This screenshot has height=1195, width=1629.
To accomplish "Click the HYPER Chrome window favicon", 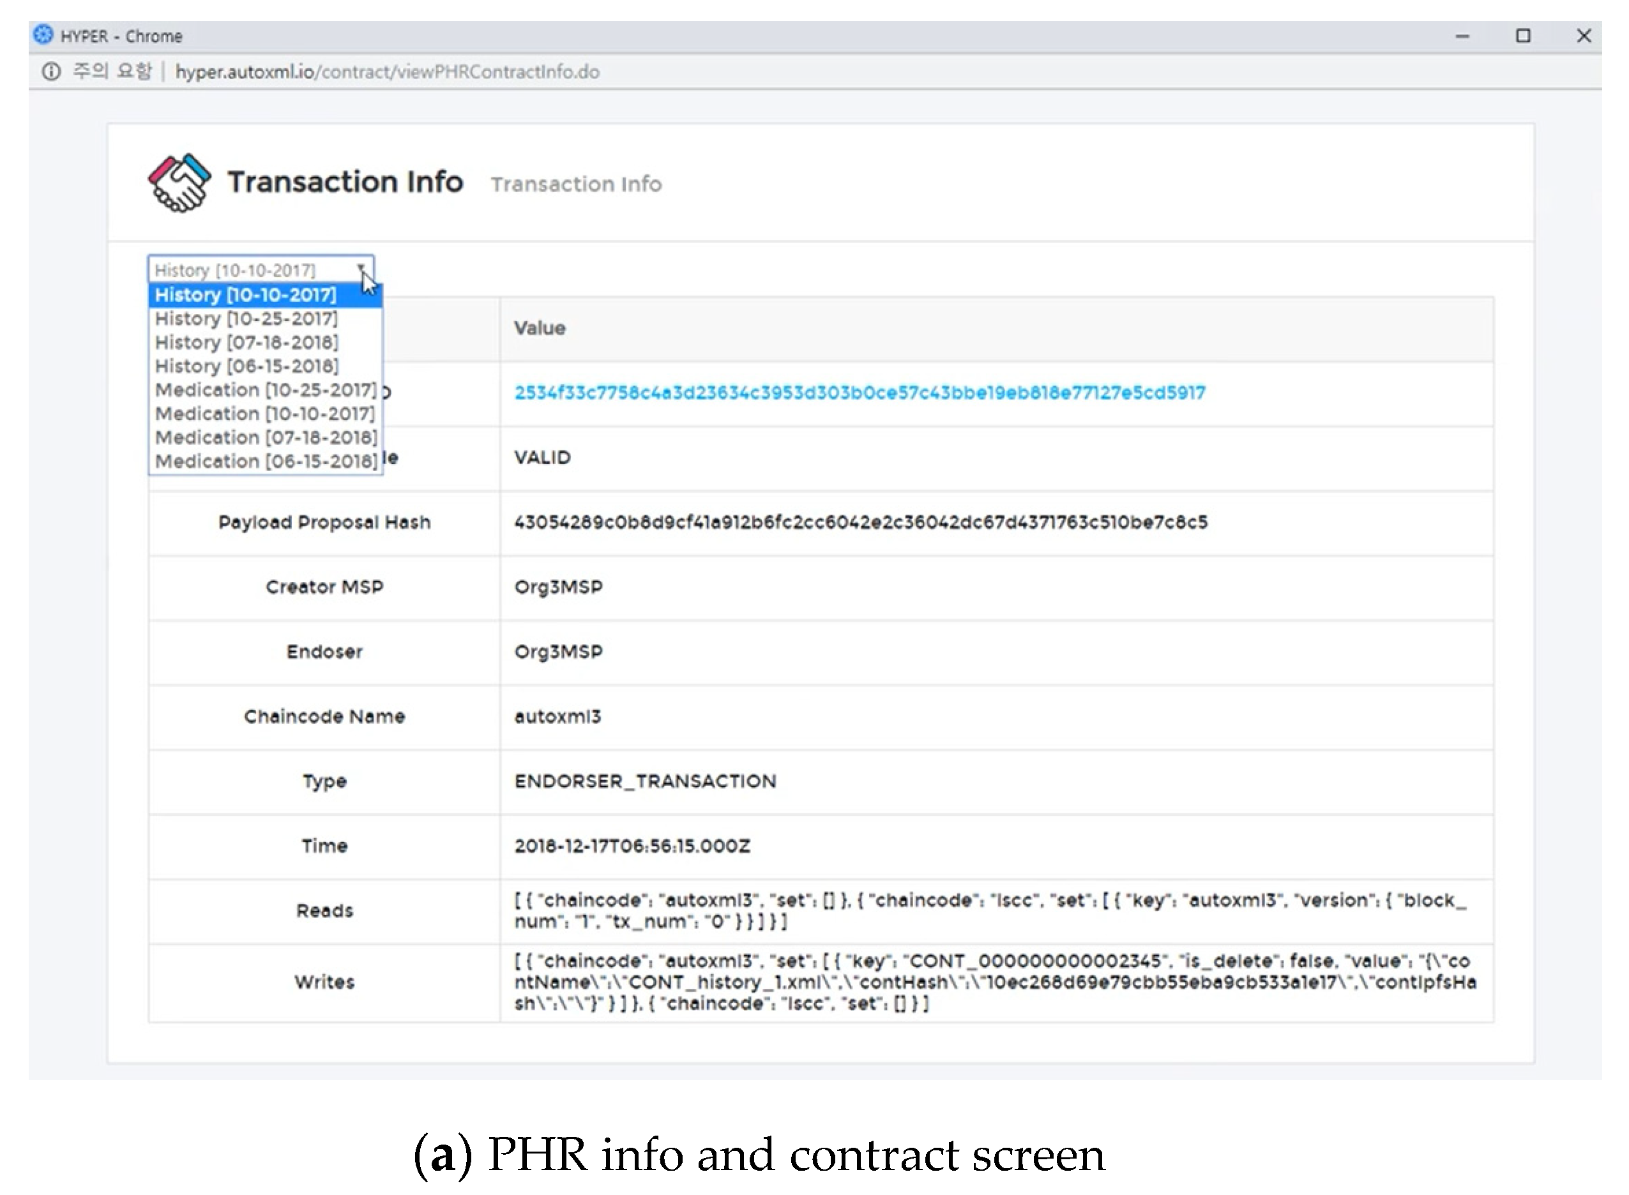I will point(43,34).
